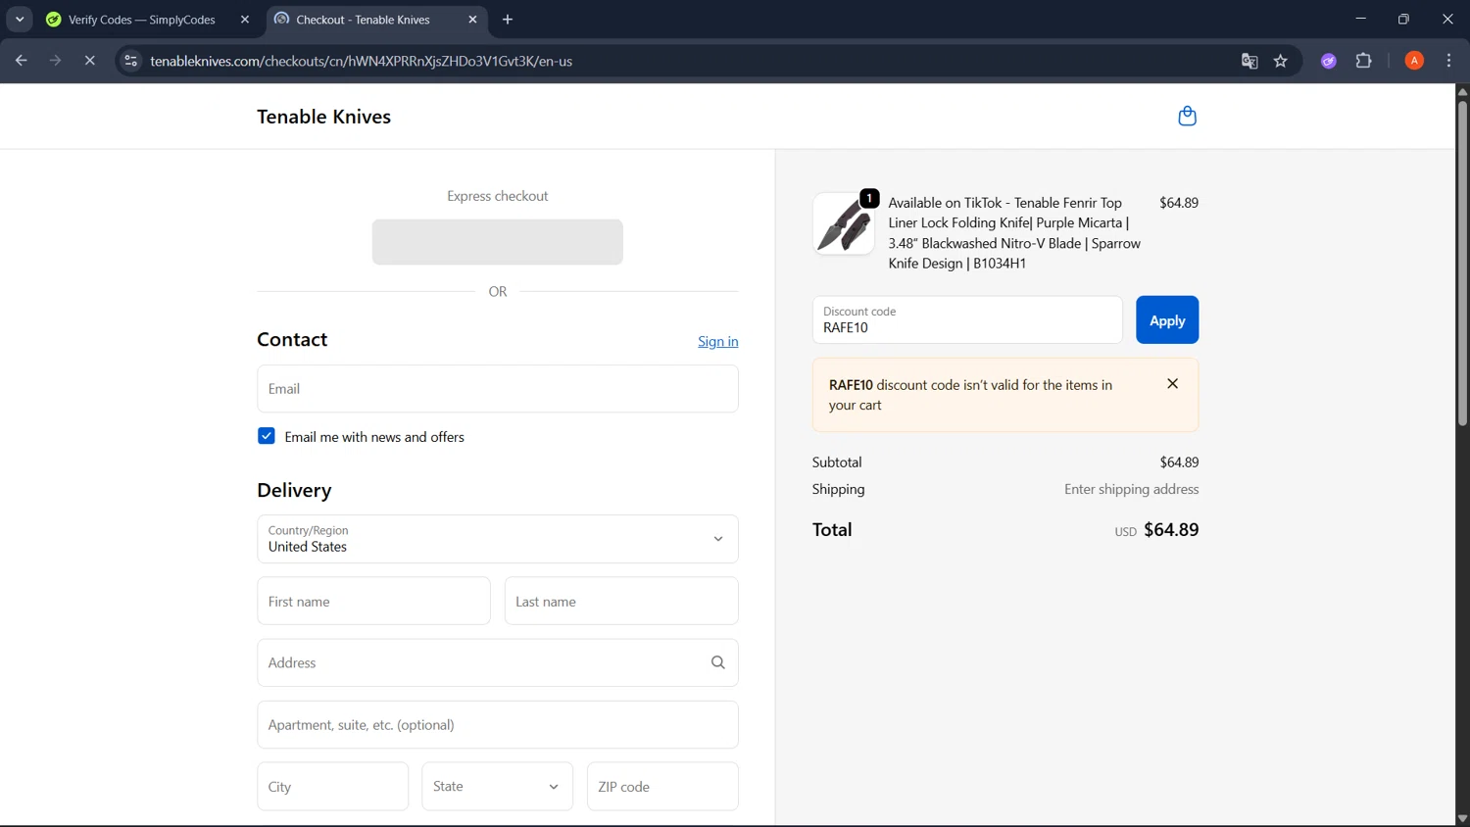
Task: Click the page vertical scrollbar
Action: click(x=1462, y=263)
